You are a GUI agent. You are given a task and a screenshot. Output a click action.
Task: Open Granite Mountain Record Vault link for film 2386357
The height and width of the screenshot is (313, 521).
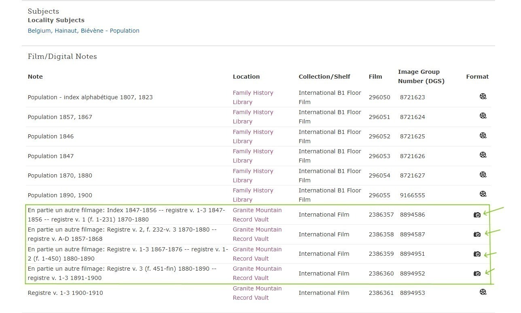point(257,215)
